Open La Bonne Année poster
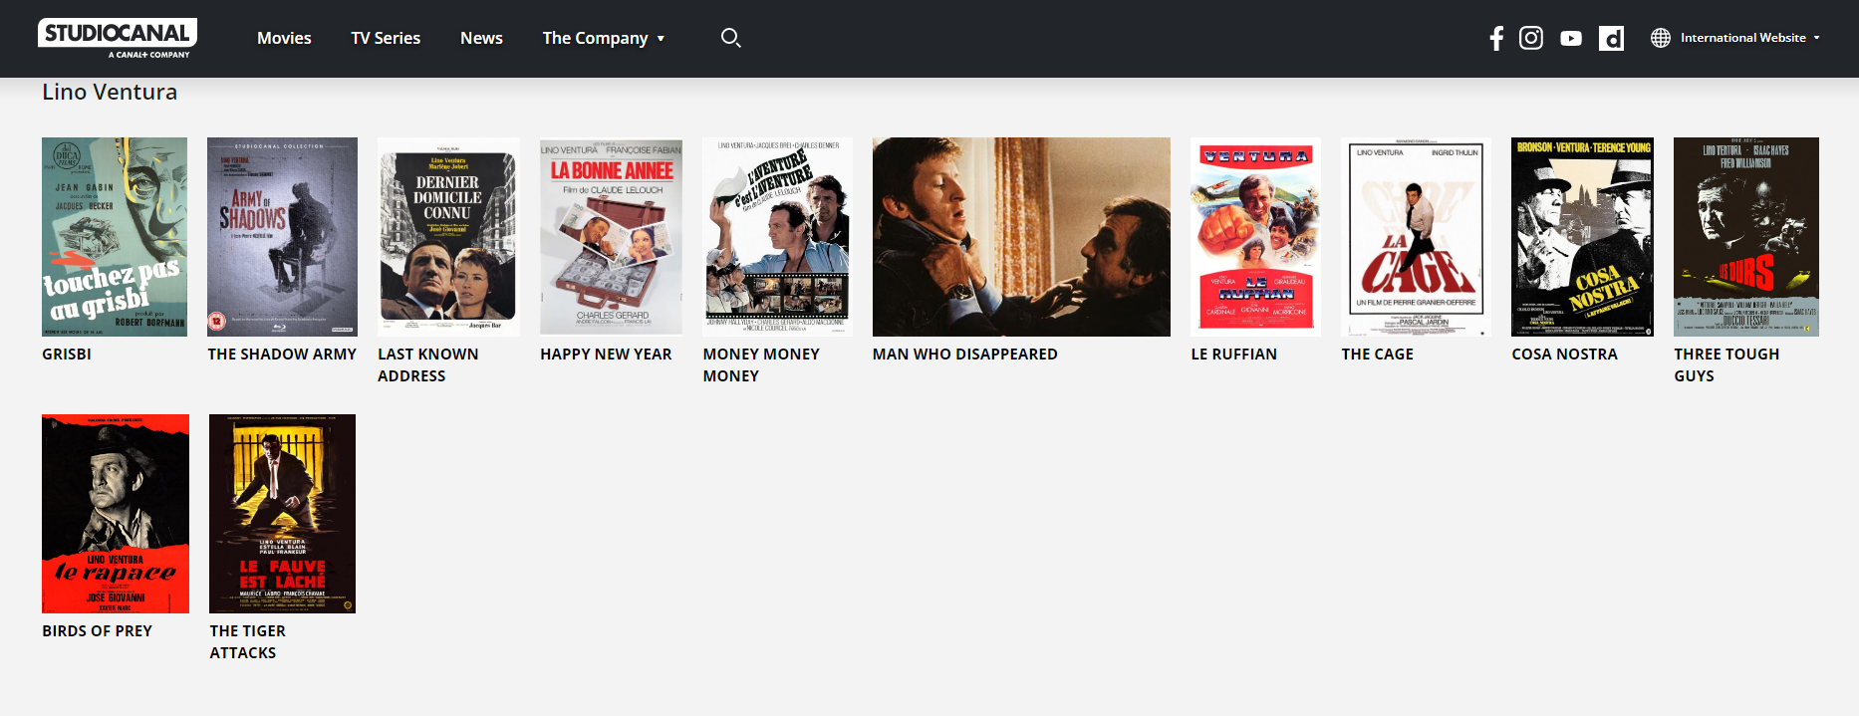Viewport: 1859px width, 716px height. point(611,237)
